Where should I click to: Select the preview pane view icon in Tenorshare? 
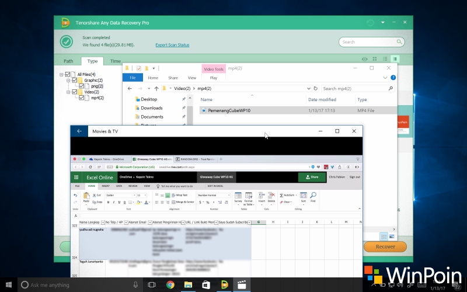tap(395, 59)
